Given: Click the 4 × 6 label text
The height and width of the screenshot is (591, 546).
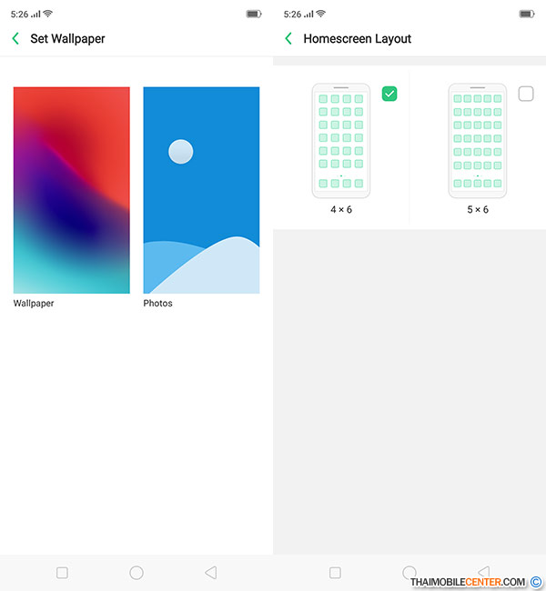Looking at the screenshot, I should (x=341, y=209).
